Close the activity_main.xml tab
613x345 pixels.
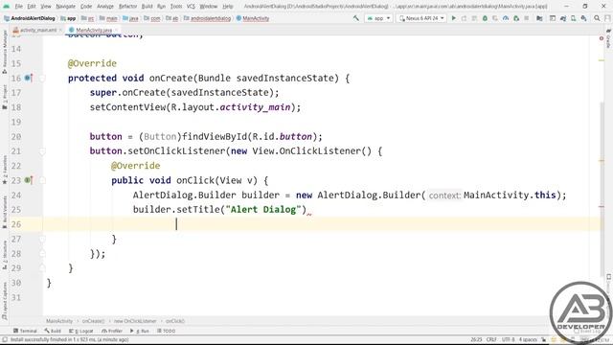pyautogui.click(x=60, y=30)
